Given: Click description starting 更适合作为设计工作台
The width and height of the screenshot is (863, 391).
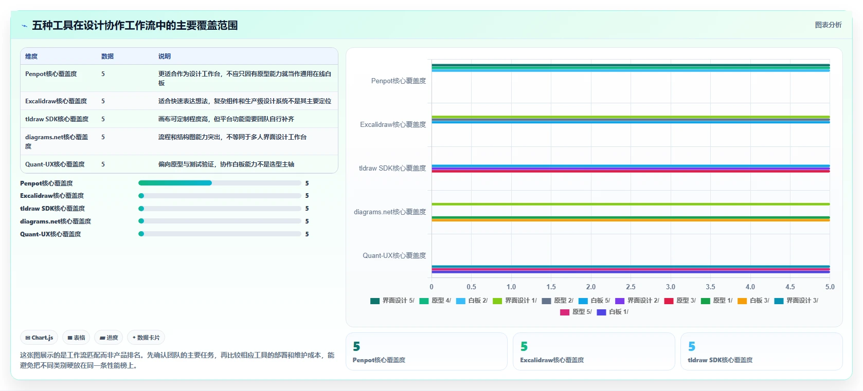Looking at the screenshot, I should (245, 79).
